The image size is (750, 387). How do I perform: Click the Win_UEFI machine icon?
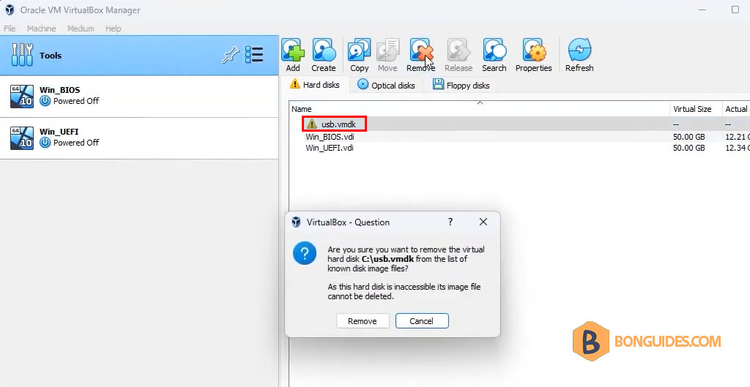22,138
